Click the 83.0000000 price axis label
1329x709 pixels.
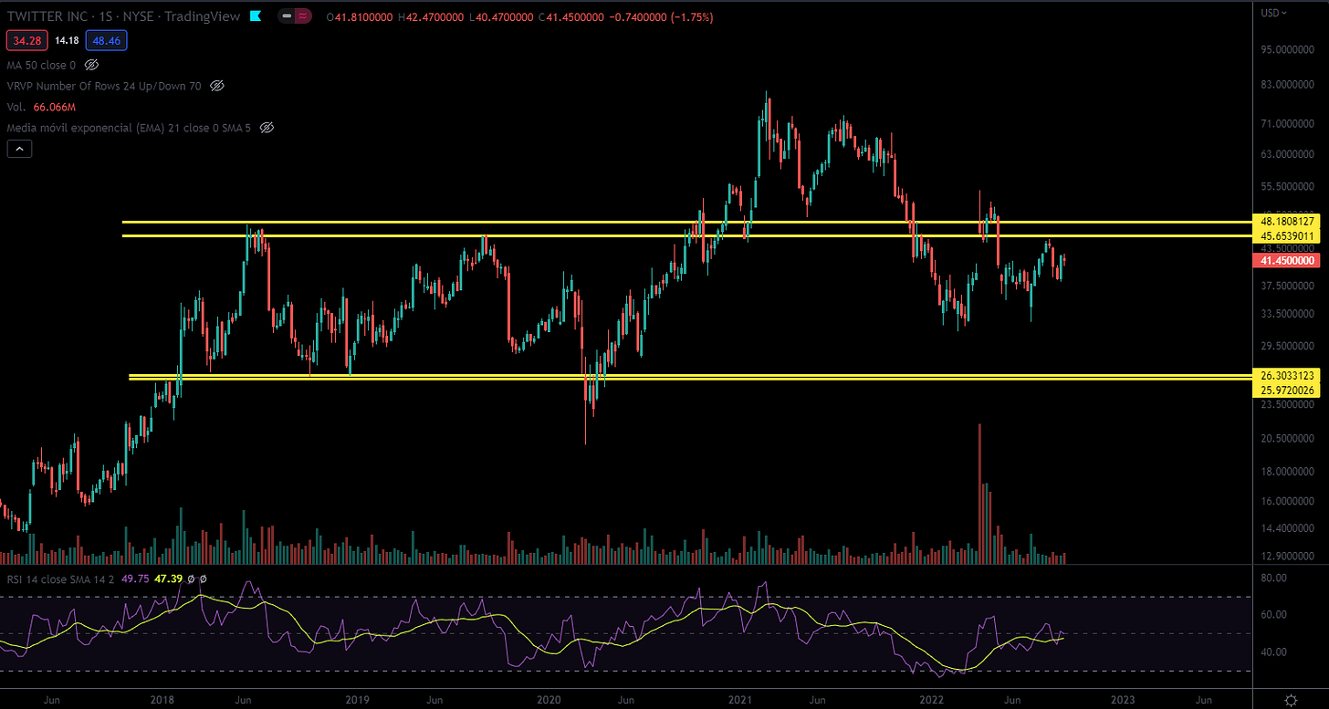1287,85
